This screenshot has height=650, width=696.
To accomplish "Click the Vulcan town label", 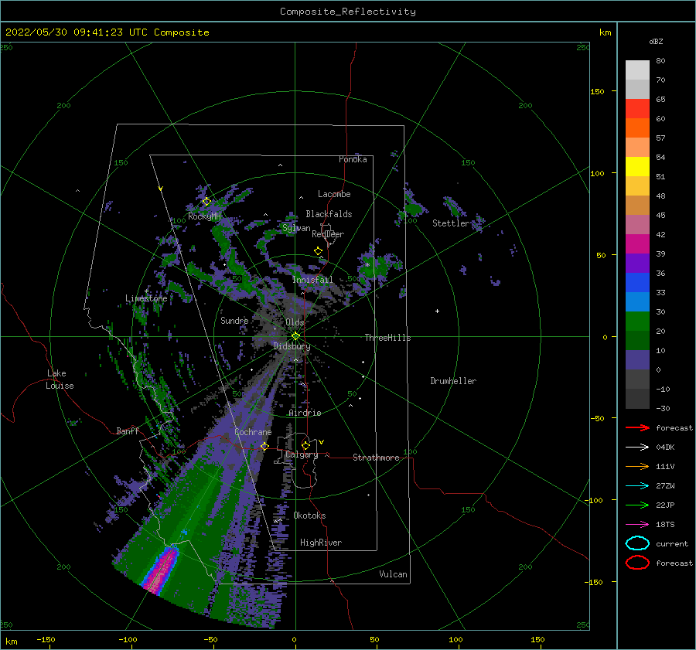I will tap(394, 574).
